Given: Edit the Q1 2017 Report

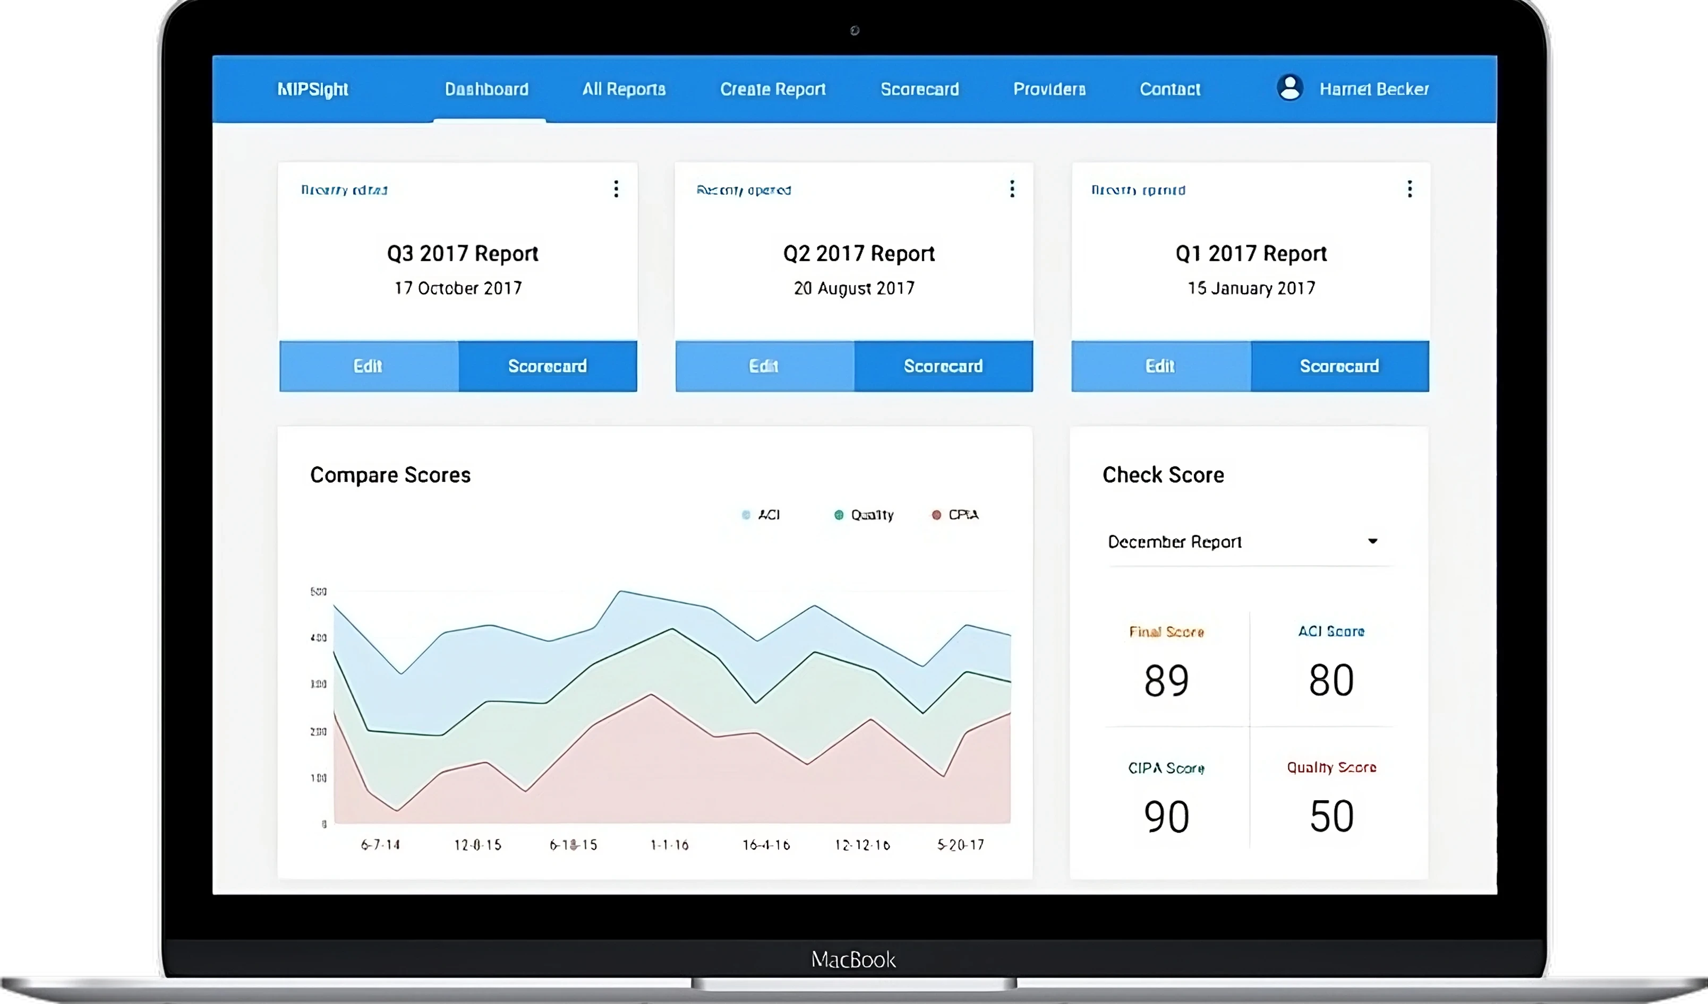Looking at the screenshot, I should pyautogui.click(x=1160, y=366).
